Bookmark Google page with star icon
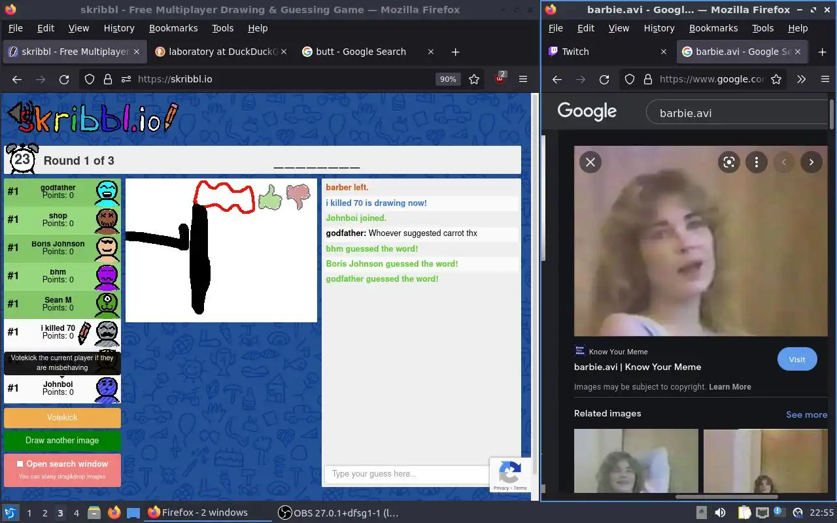This screenshot has width=837, height=523. point(776,79)
